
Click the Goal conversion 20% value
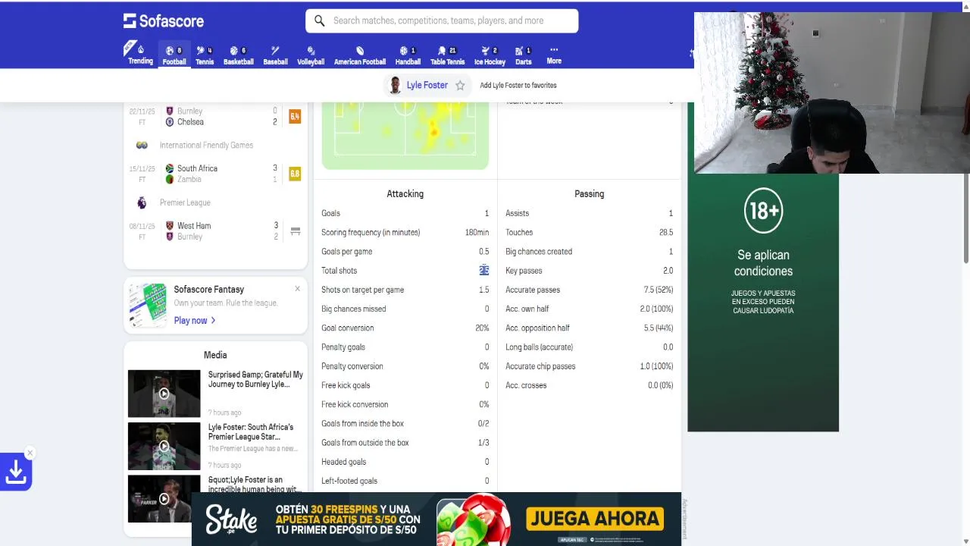pyautogui.click(x=482, y=328)
